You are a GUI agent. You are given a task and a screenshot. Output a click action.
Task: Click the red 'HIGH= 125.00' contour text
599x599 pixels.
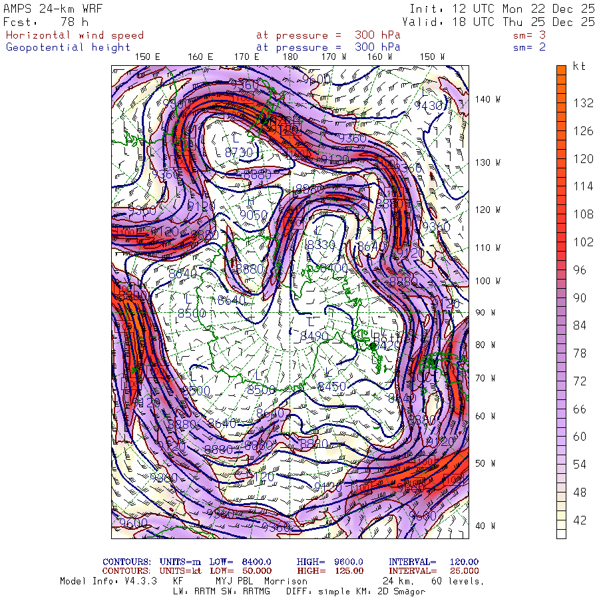pos(329,571)
